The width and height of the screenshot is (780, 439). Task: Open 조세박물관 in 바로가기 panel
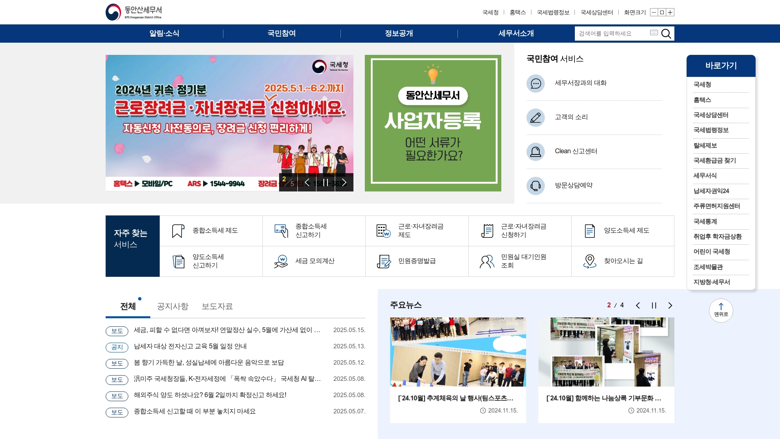(x=721, y=267)
